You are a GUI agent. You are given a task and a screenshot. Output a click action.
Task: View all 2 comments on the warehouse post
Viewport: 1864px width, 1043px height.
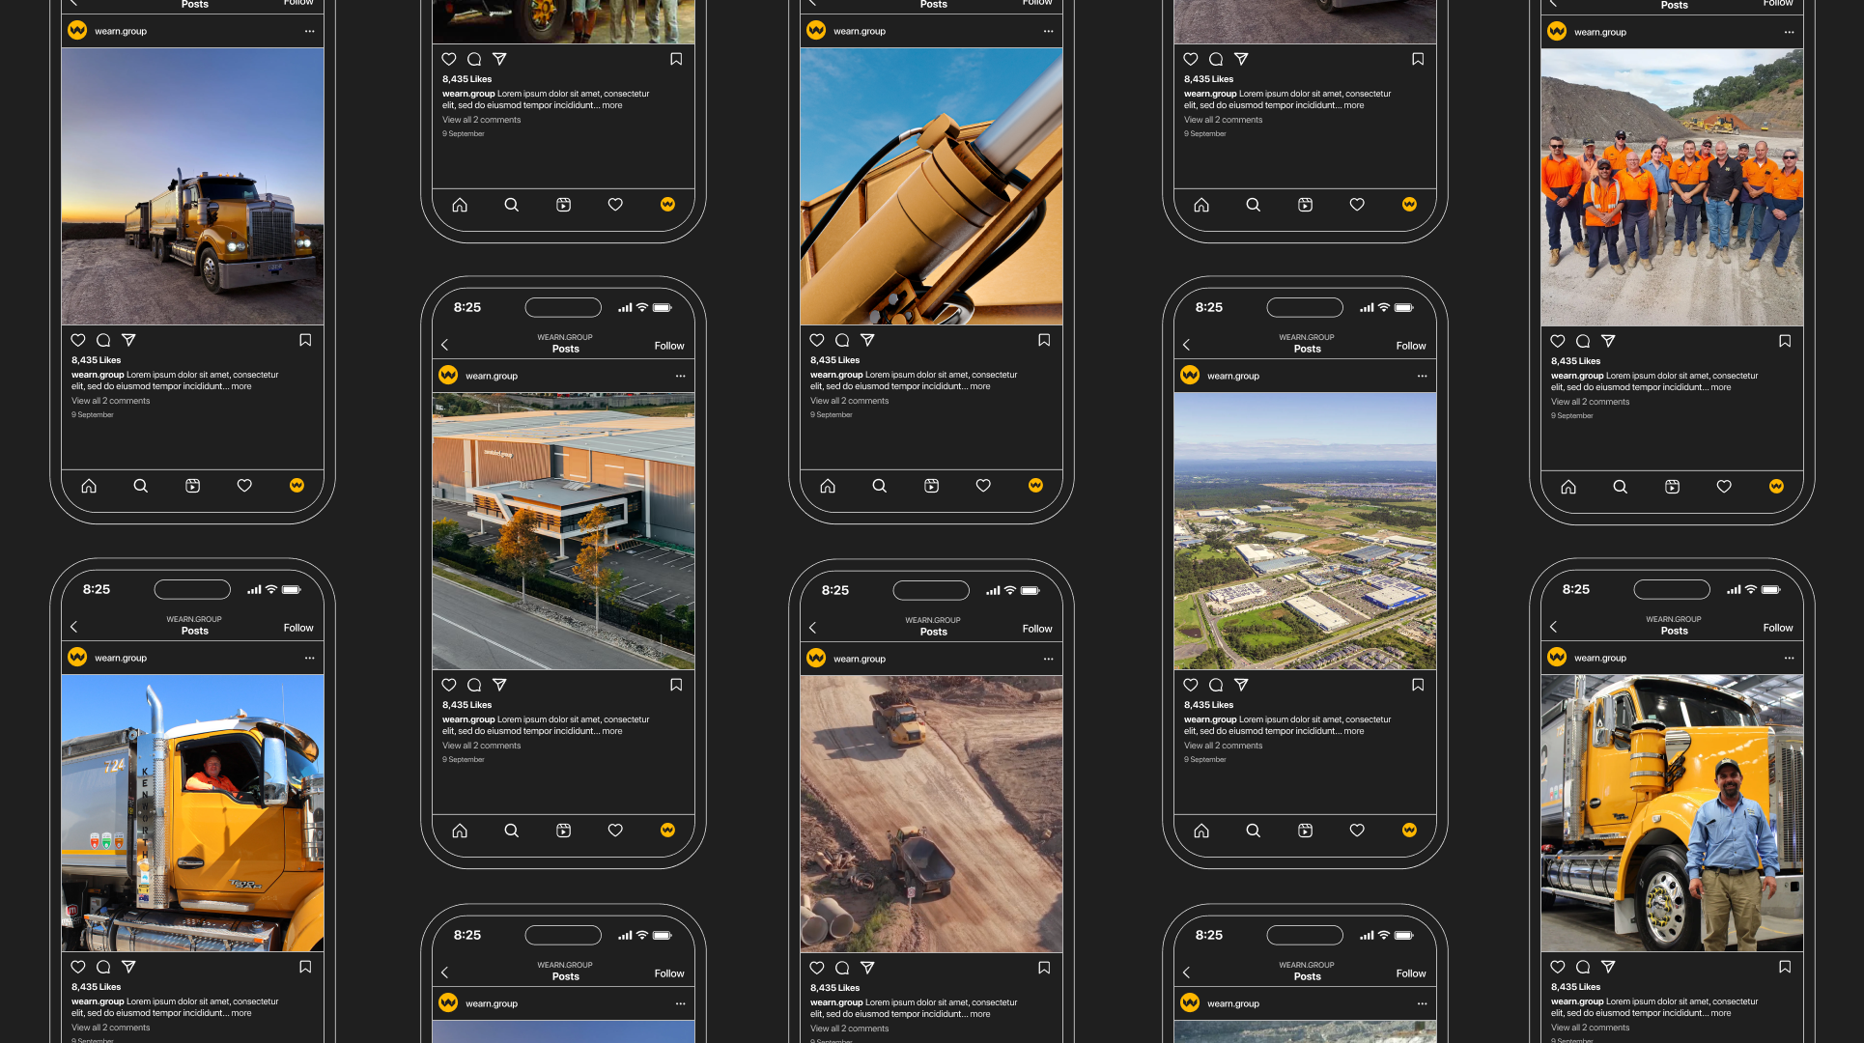pyautogui.click(x=481, y=746)
